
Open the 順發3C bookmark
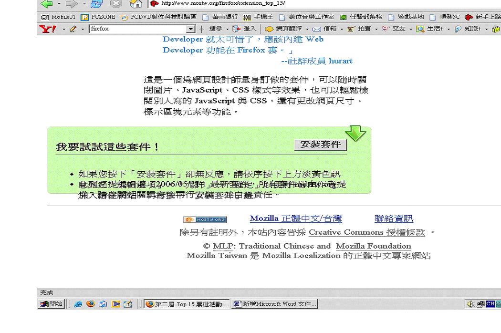pyautogui.click(x=445, y=17)
